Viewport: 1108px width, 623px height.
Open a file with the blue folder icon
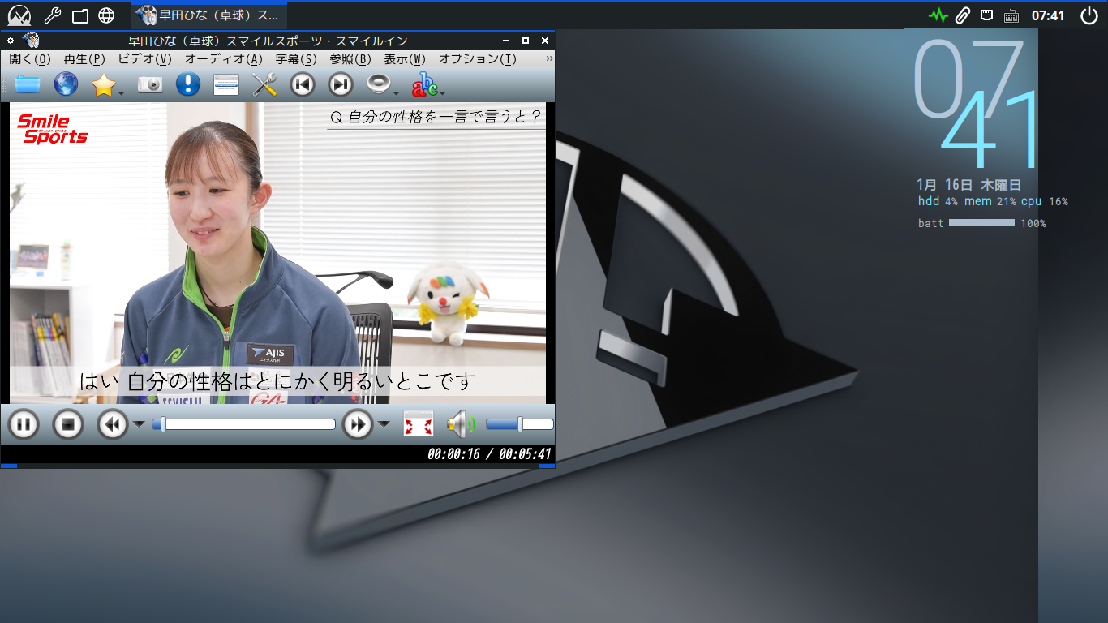(28, 84)
